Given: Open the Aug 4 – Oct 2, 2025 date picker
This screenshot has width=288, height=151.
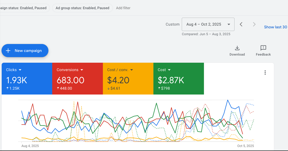Looking at the screenshot, I should point(208,24).
